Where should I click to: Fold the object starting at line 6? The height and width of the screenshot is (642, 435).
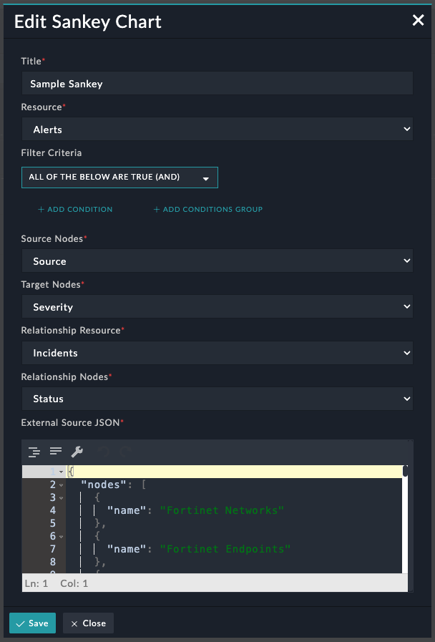[x=61, y=537]
